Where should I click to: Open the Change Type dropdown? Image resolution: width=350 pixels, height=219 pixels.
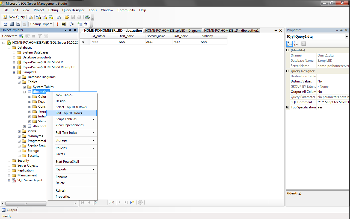click(41, 24)
